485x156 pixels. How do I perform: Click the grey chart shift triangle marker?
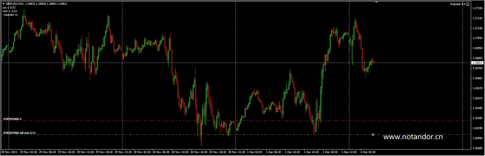376,2
